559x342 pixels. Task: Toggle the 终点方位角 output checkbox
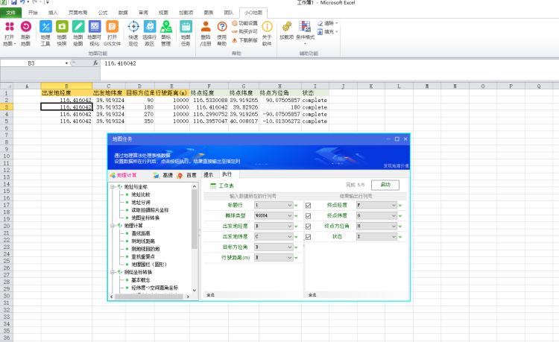tap(308, 225)
